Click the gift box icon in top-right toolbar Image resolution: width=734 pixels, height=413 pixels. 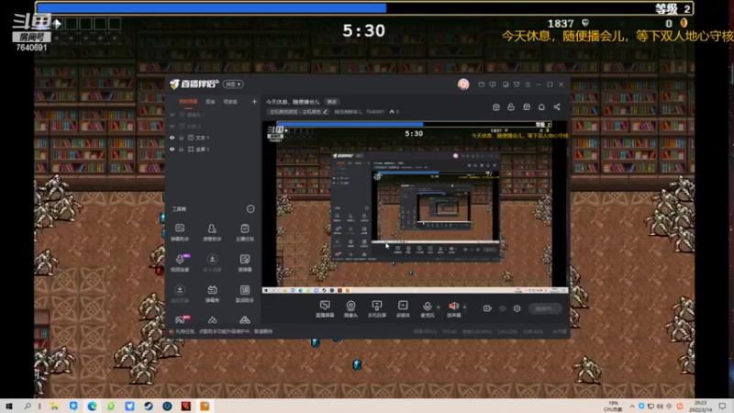click(x=496, y=107)
